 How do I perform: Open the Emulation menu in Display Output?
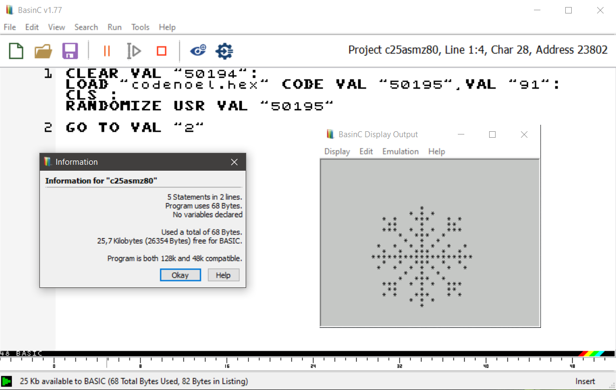click(400, 151)
